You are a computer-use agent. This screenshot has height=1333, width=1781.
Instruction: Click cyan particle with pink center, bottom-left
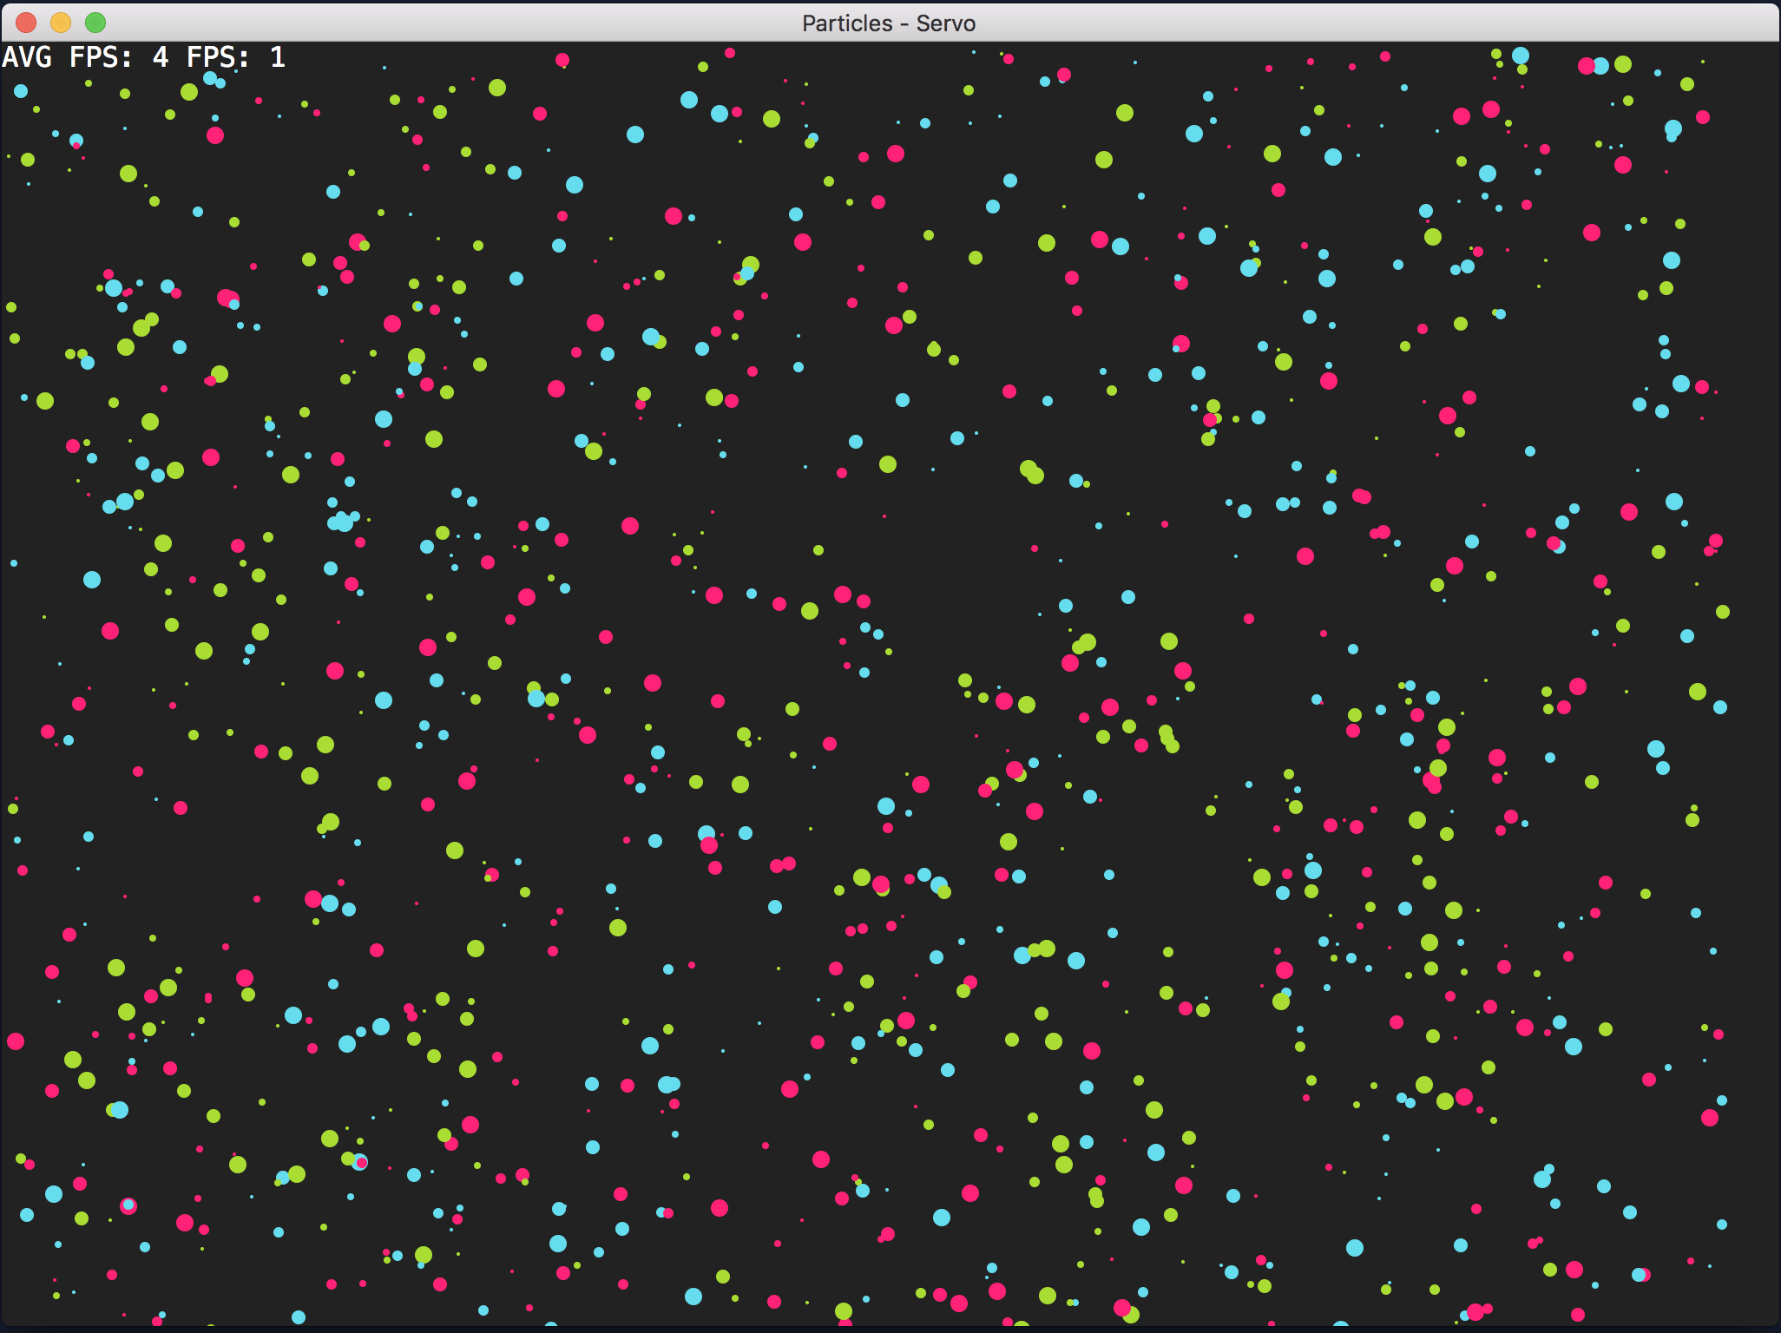point(360,1162)
